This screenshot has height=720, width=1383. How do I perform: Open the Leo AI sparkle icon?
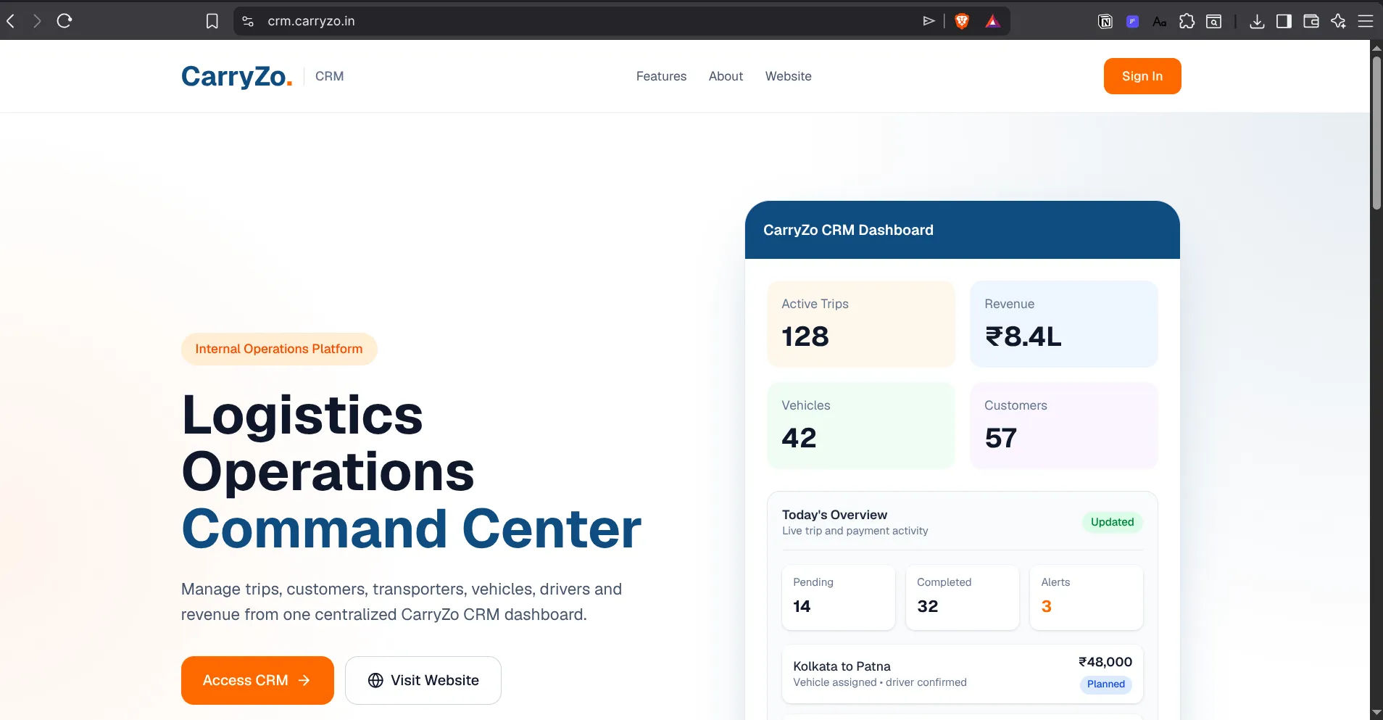[1338, 21]
